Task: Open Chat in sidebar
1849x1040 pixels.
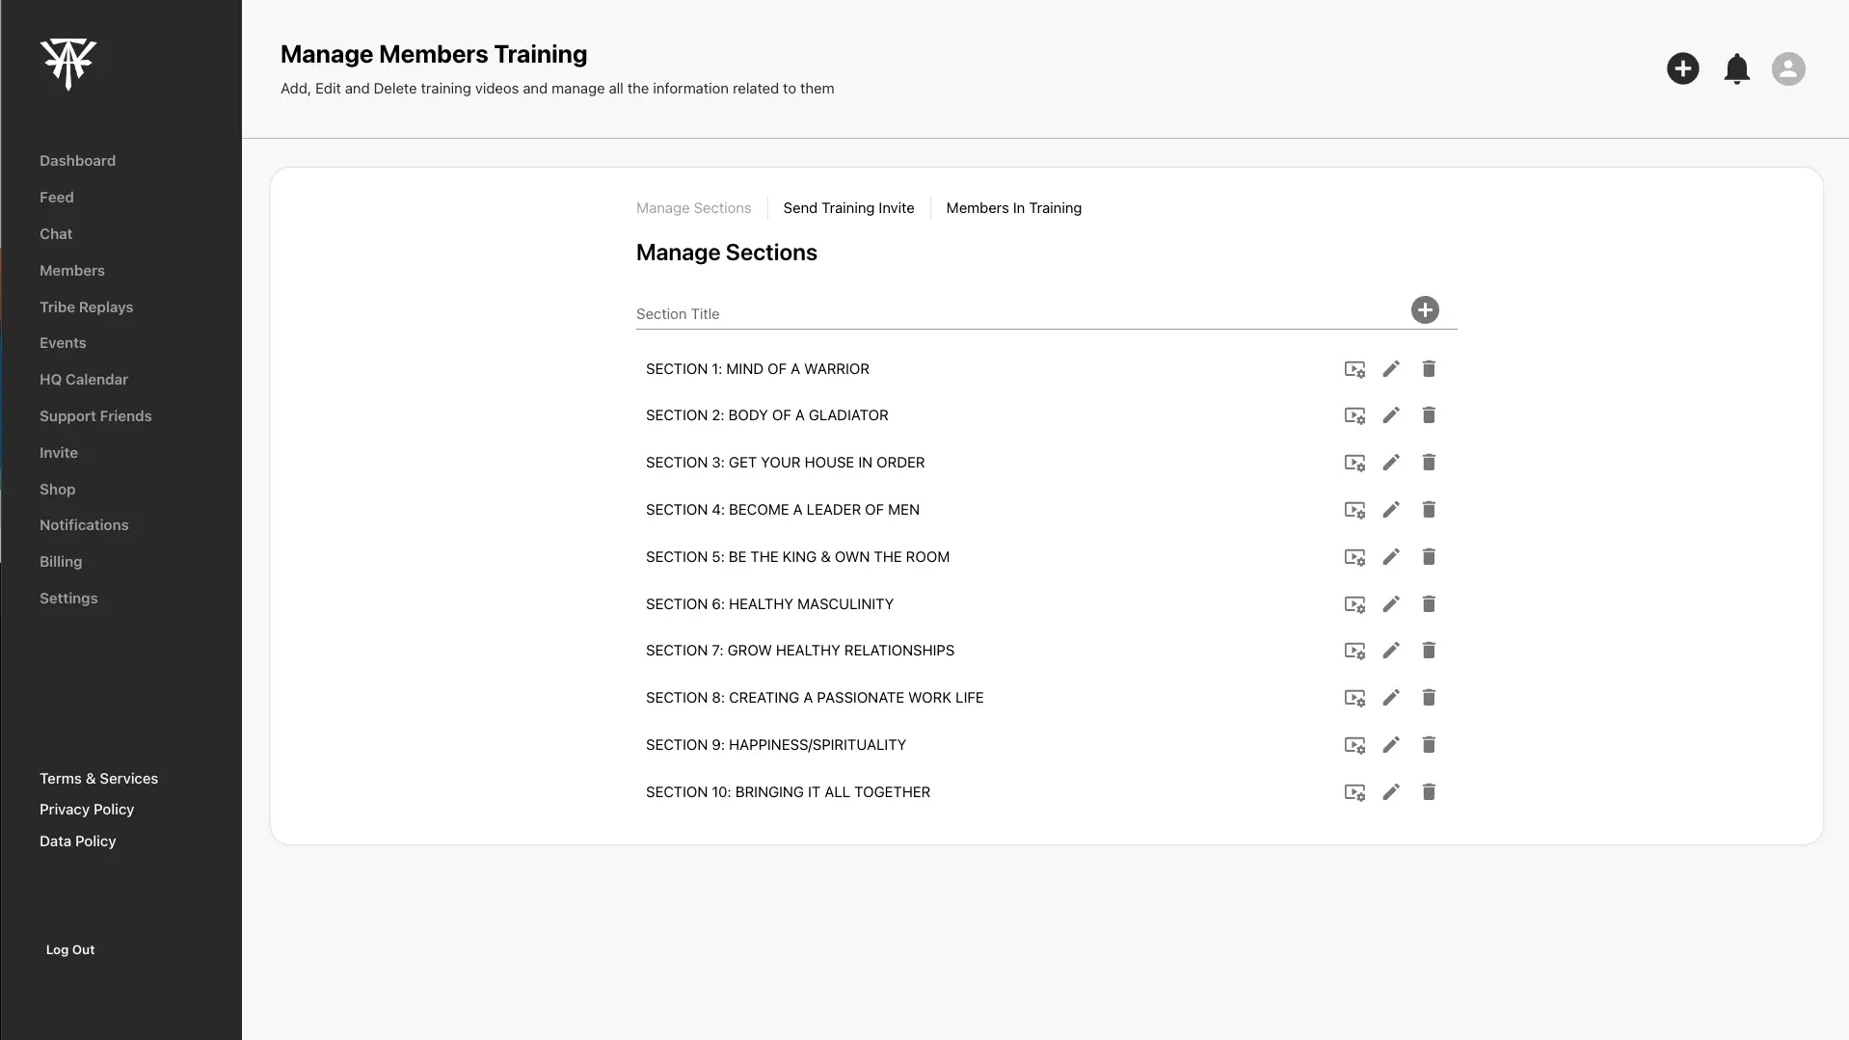Action: [x=56, y=234]
